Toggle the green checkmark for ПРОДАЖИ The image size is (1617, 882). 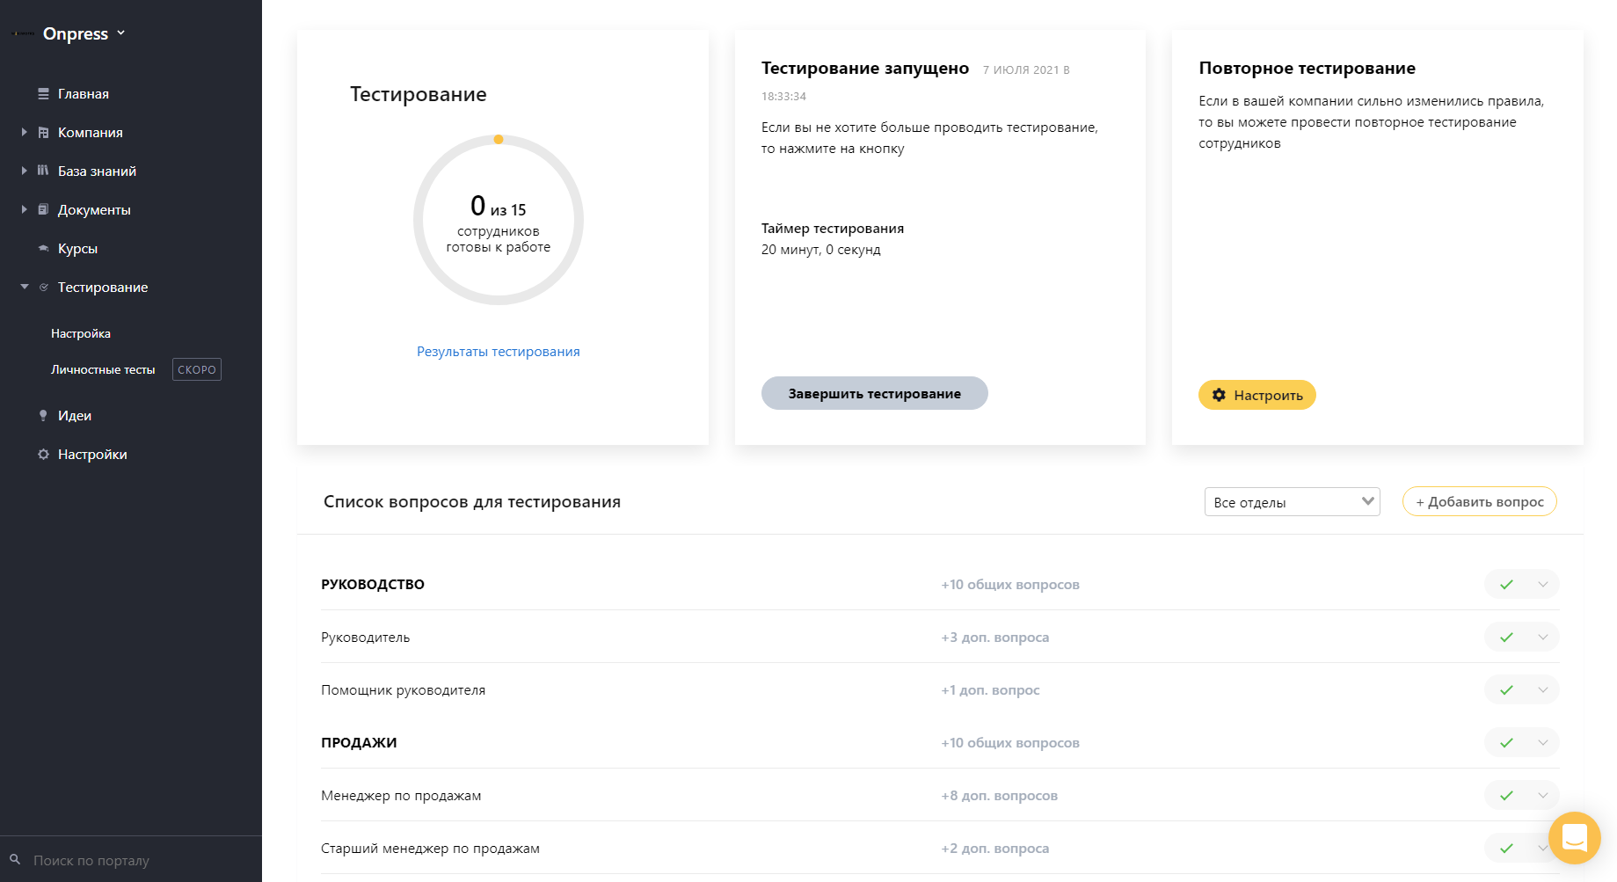click(x=1506, y=743)
